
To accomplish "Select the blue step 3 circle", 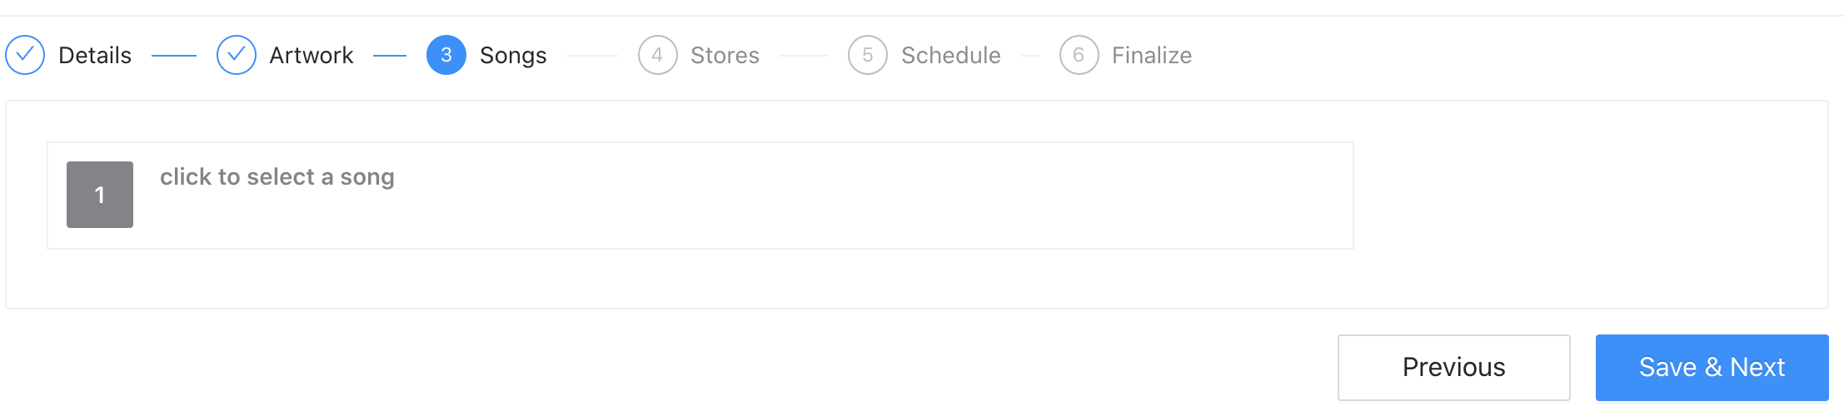I will pos(446,55).
